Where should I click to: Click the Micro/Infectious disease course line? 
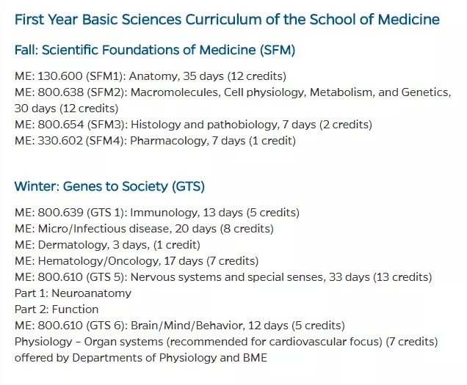(x=144, y=229)
